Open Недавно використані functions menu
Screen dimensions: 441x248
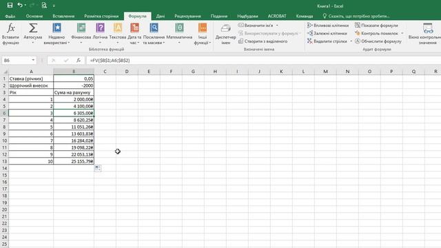click(57, 34)
